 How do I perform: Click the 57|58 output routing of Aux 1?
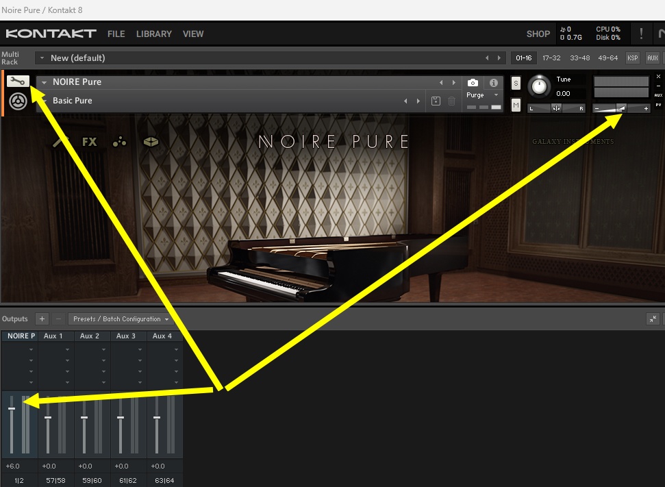pyautogui.click(x=56, y=481)
